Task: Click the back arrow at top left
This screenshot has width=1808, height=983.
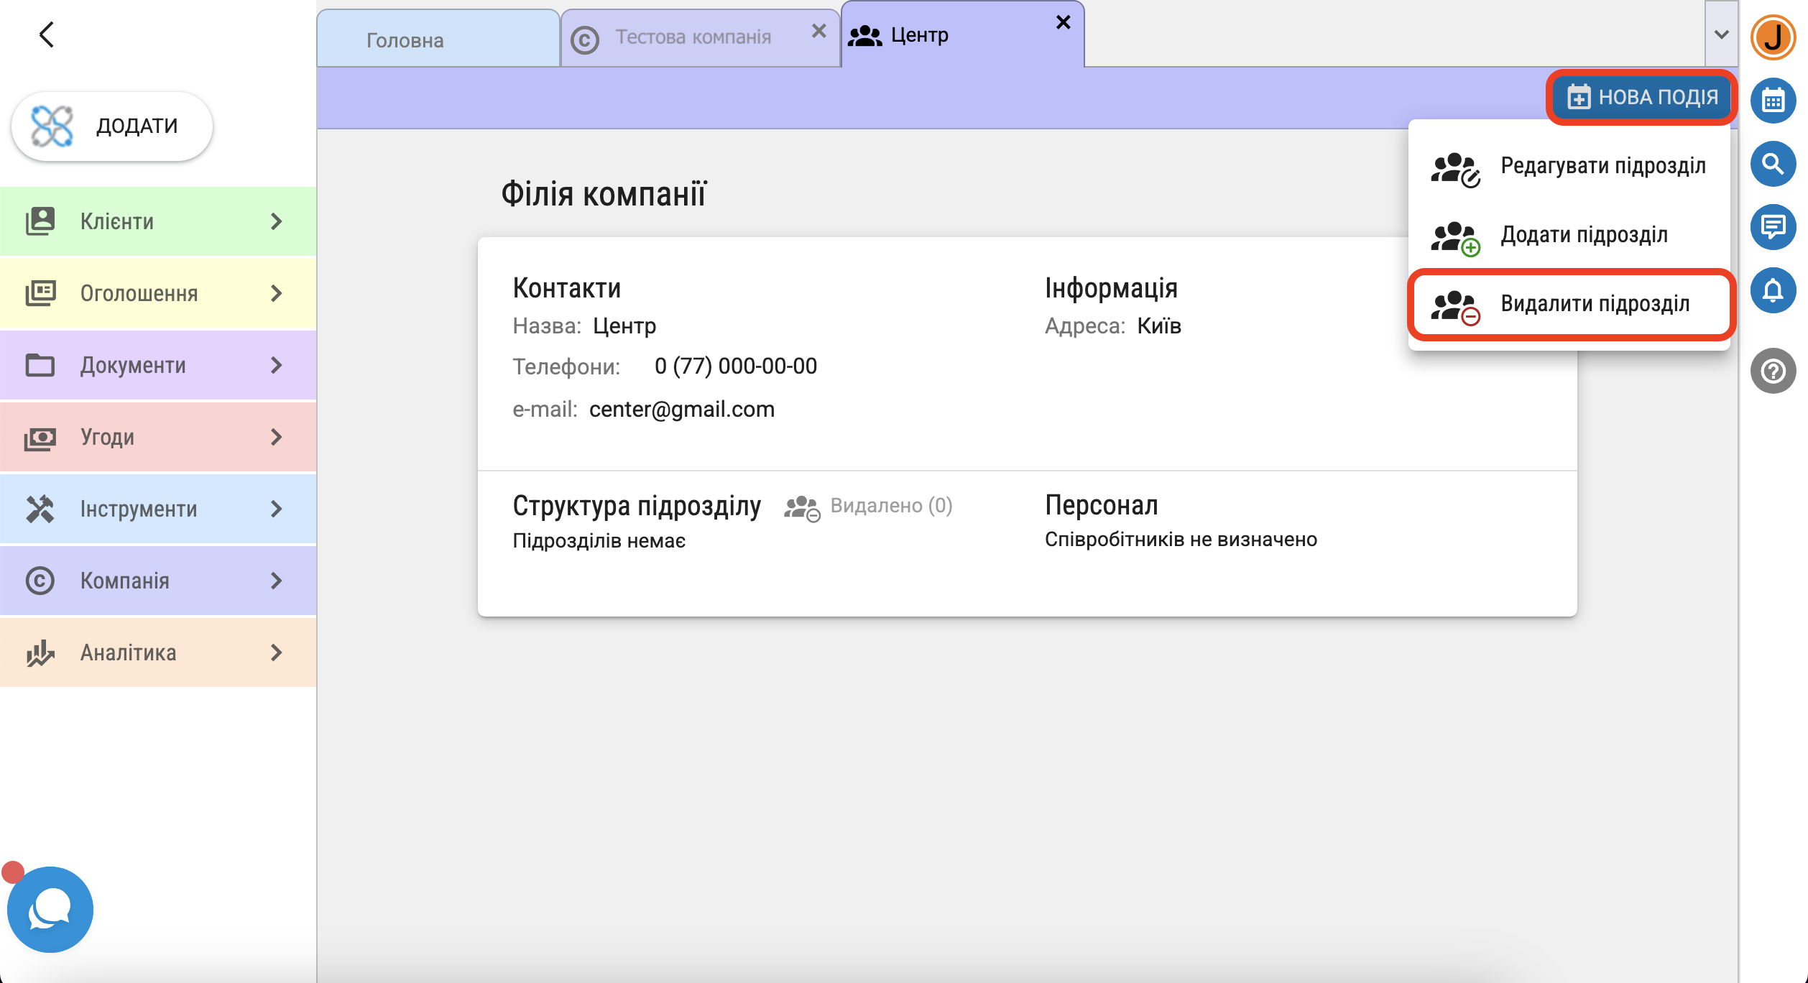Action: (47, 34)
